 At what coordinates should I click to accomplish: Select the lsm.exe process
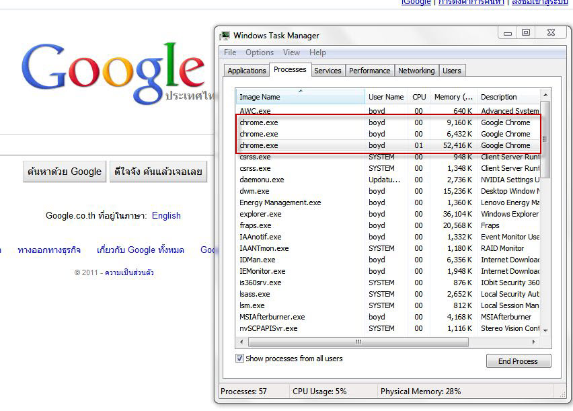(x=388, y=305)
